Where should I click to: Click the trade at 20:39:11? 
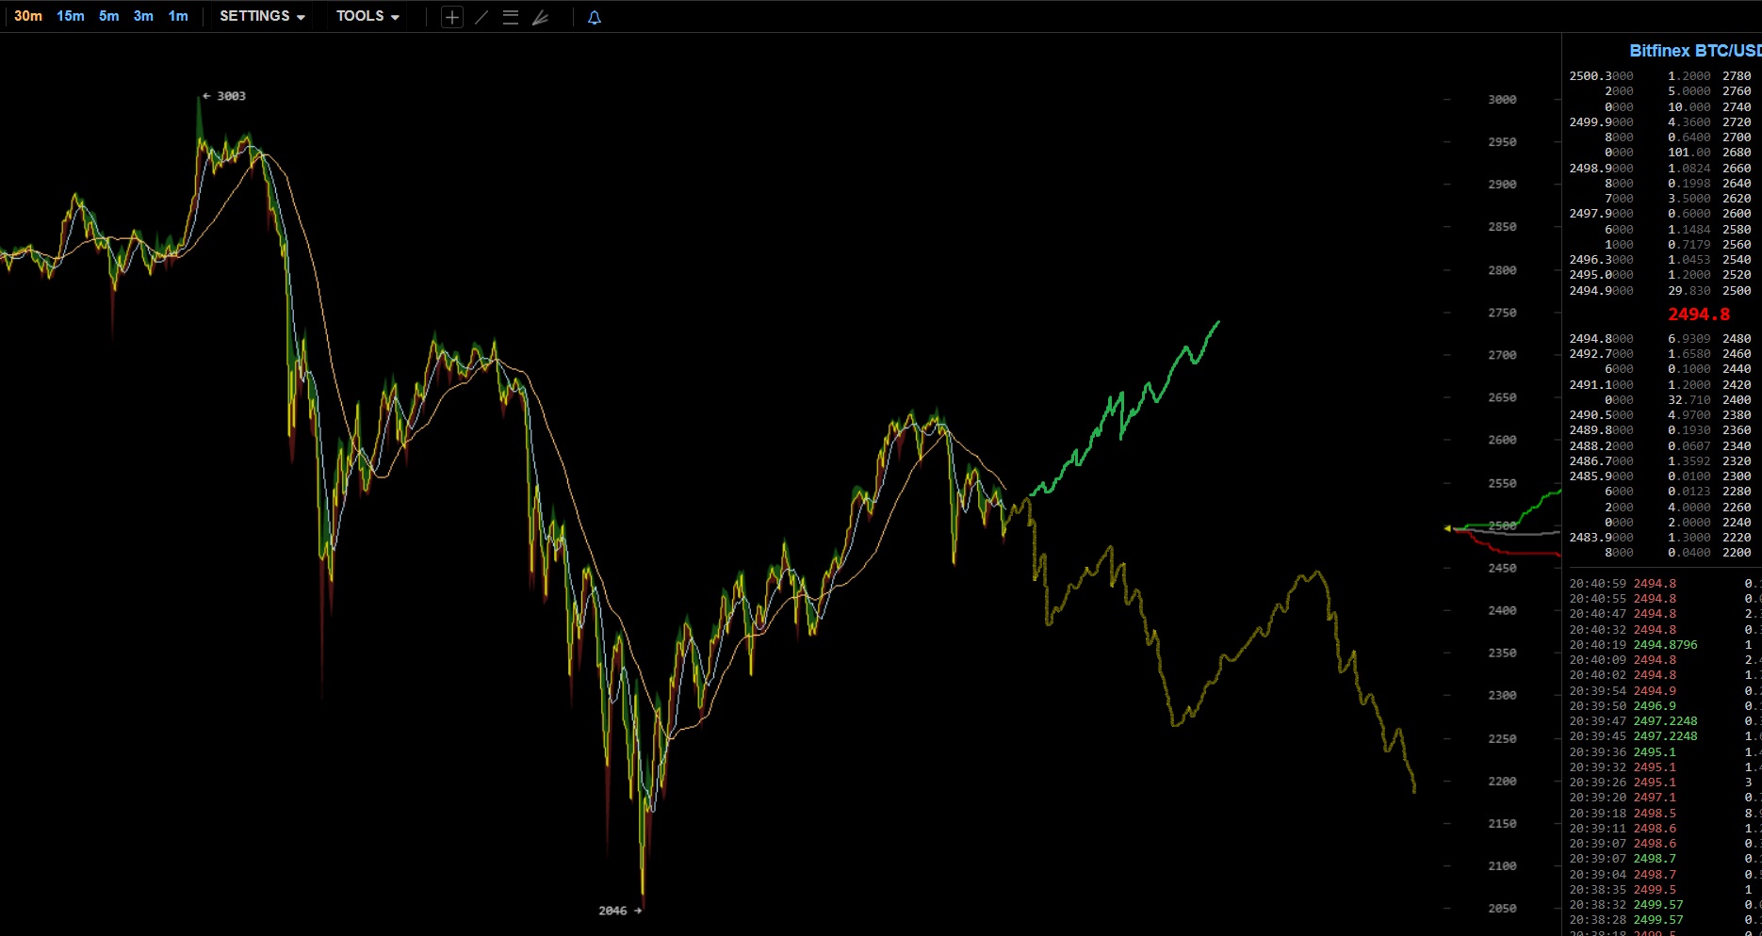(1665, 829)
